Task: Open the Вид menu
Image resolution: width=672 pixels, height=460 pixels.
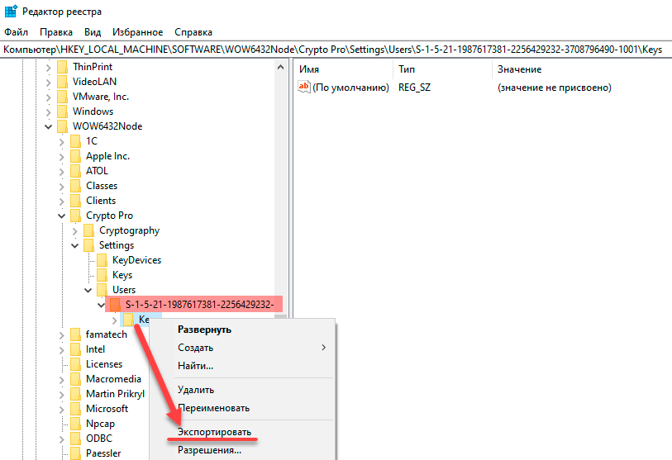Action: click(93, 32)
